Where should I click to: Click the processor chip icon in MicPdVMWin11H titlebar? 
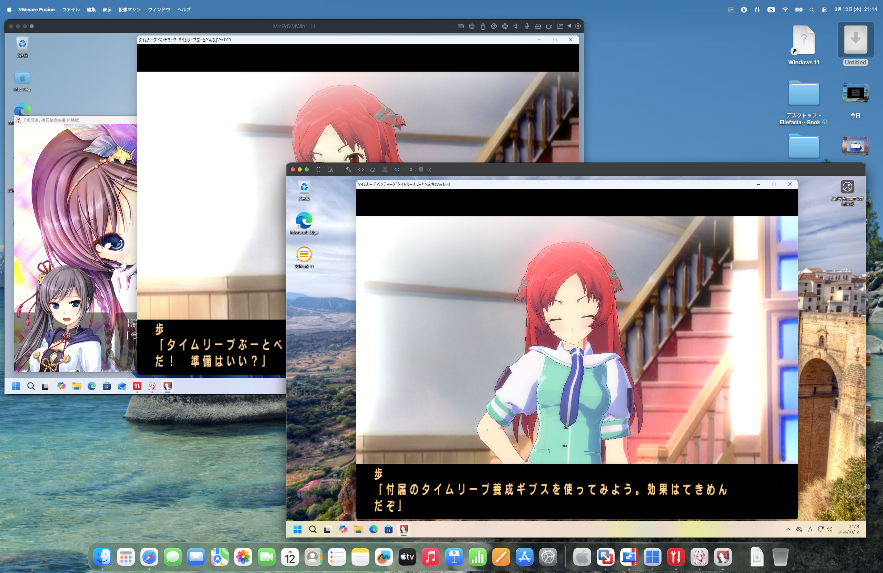coord(472,26)
